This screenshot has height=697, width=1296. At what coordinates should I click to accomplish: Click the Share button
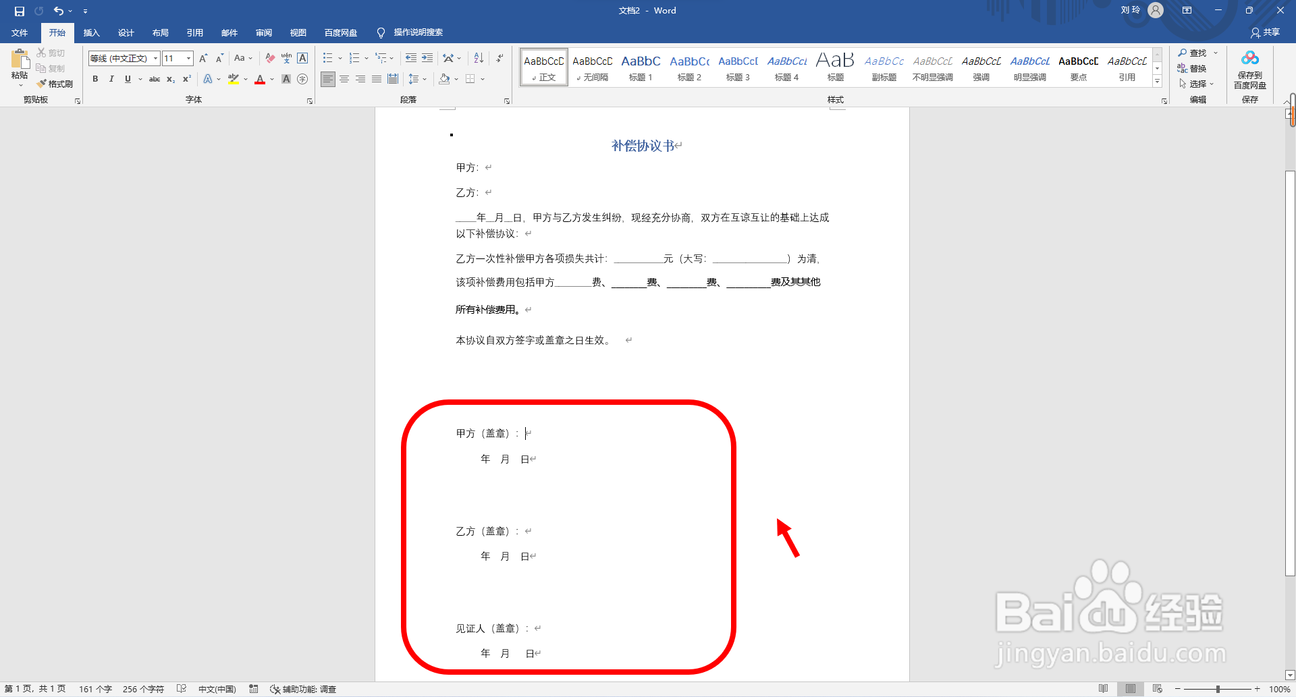pos(1265,32)
